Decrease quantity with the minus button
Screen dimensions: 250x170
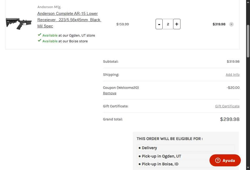pos(159,24)
